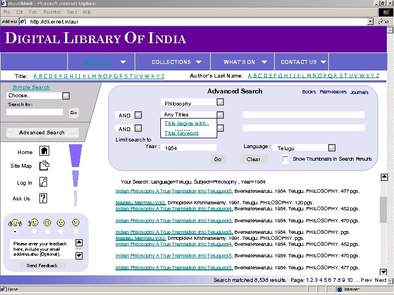Click the Log In key icon
This screenshot has height=295, width=394.
point(43,182)
